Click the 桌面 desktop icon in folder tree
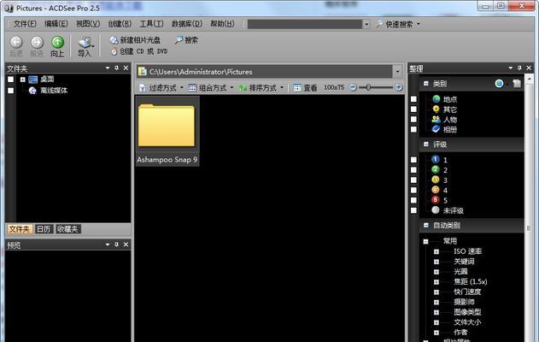This screenshot has width=539, height=342. coord(33,80)
